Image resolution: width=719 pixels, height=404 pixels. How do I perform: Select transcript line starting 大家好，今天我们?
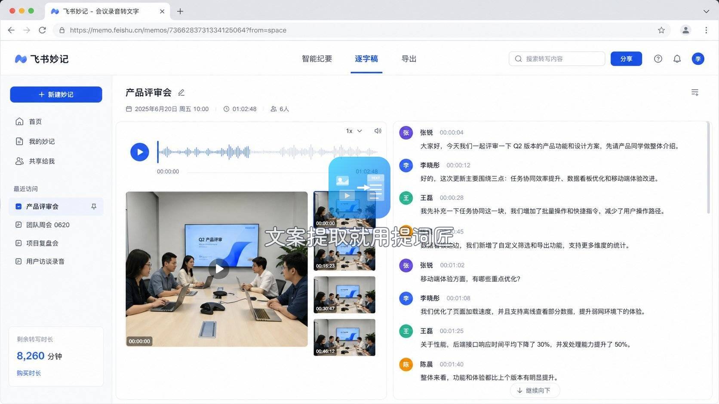550,146
